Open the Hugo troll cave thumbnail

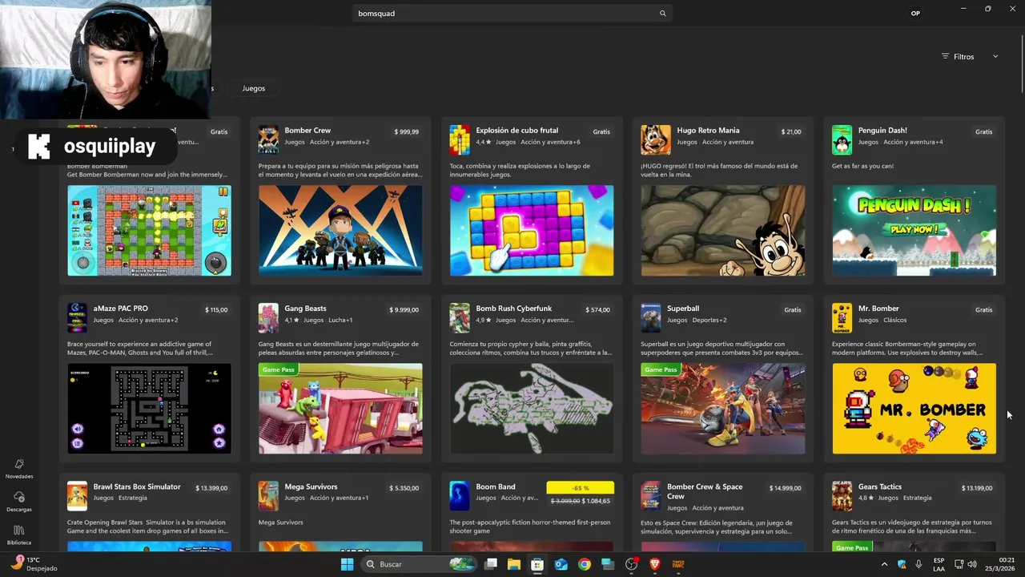(x=723, y=231)
